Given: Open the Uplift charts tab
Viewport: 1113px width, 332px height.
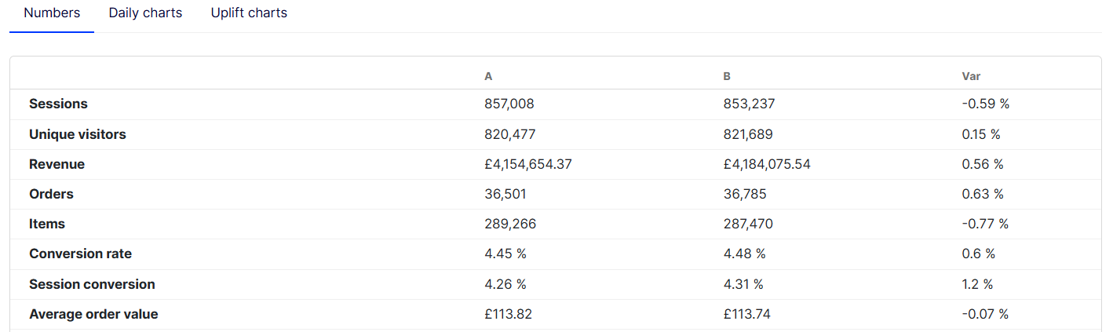Looking at the screenshot, I should [249, 13].
